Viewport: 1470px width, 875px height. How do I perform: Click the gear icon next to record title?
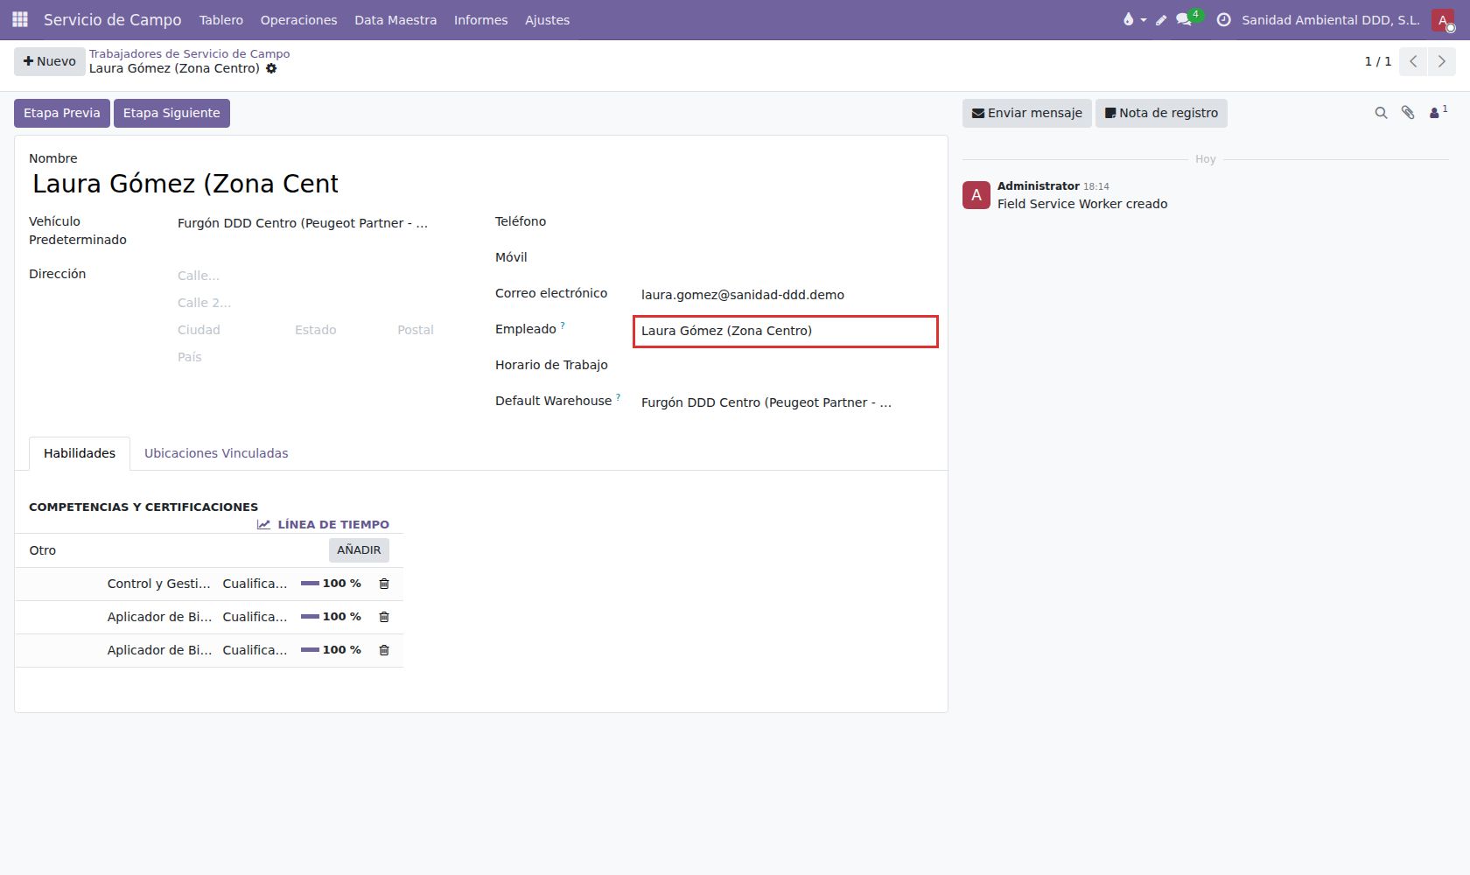coord(271,68)
